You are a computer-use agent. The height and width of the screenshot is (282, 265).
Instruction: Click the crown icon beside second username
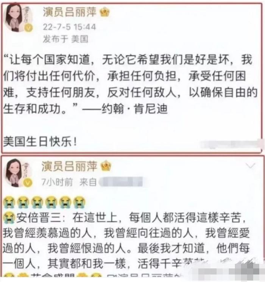pos(106,166)
